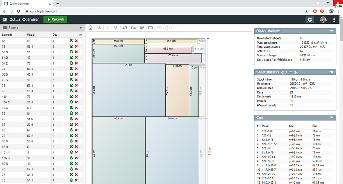343x184 pixels.
Task: Open the three-dot app menu in header
Action: 334,19
